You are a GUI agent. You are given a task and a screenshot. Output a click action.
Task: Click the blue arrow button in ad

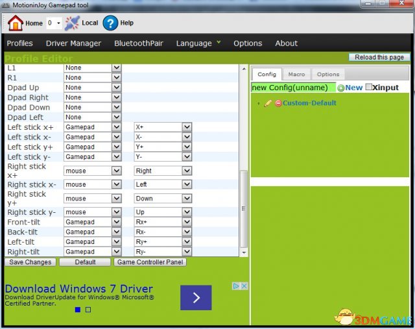(x=196, y=297)
